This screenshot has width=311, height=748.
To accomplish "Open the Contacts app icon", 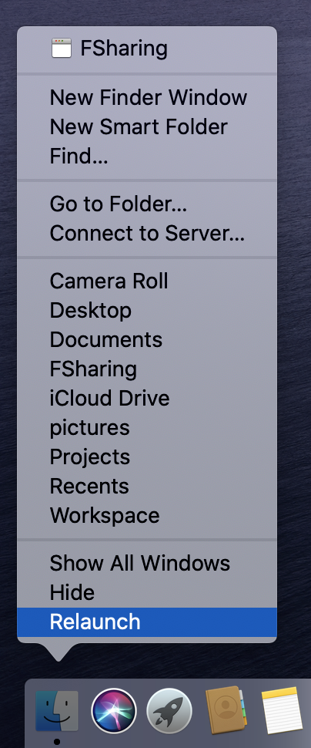I will click(226, 710).
